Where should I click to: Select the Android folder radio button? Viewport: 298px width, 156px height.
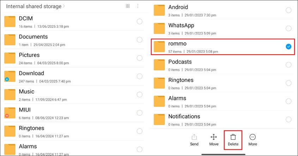click(288, 10)
